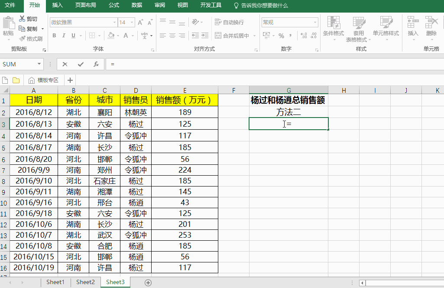Cancel formula entry with the X icon
Screen dimensions: 444x288
pos(65,64)
